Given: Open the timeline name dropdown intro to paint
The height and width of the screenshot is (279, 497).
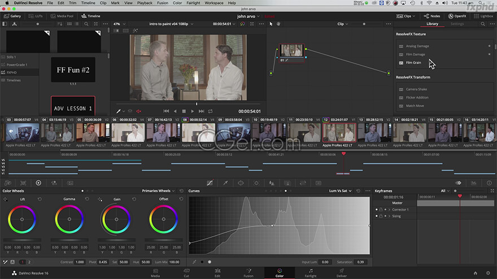Looking at the screenshot, I should coord(171,24).
